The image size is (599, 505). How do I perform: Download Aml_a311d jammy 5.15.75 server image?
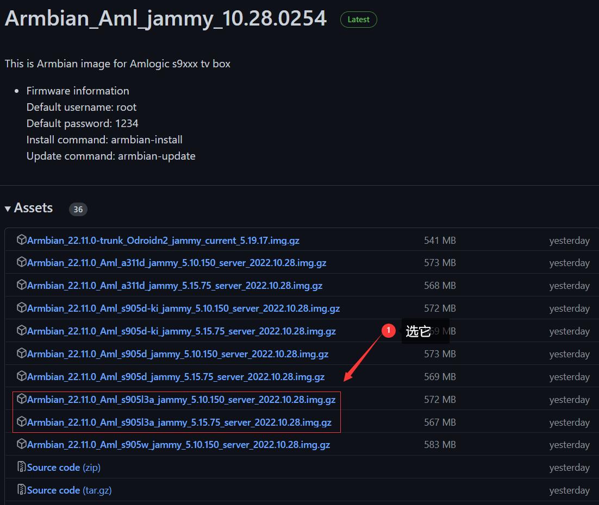click(174, 286)
